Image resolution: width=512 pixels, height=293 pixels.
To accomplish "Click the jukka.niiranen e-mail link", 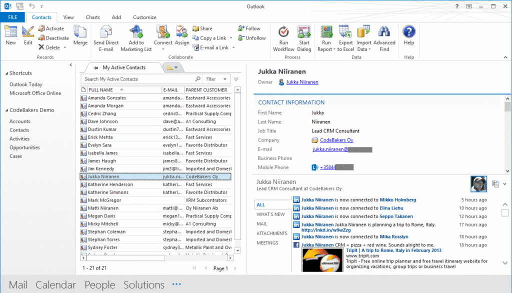I will coord(330,149).
